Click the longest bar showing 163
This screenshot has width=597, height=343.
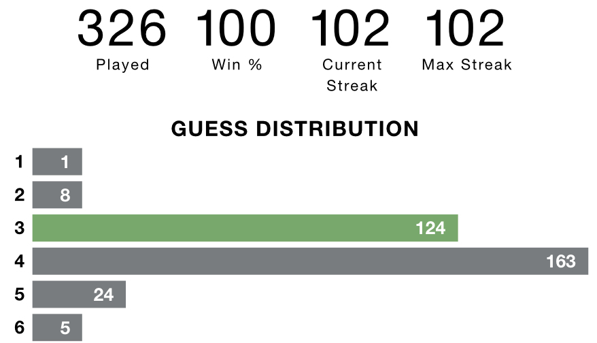pyautogui.click(x=310, y=261)
